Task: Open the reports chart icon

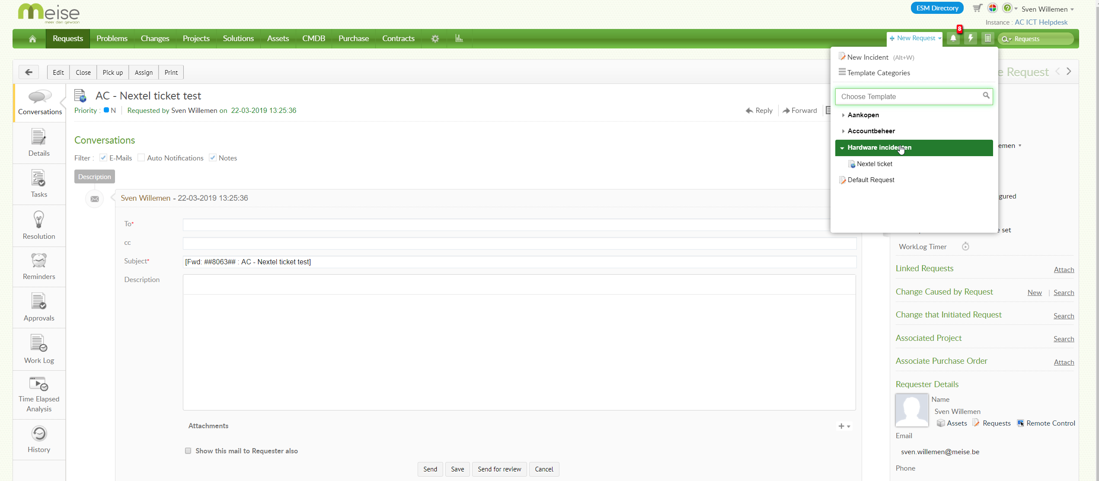Action: (459, 38)
